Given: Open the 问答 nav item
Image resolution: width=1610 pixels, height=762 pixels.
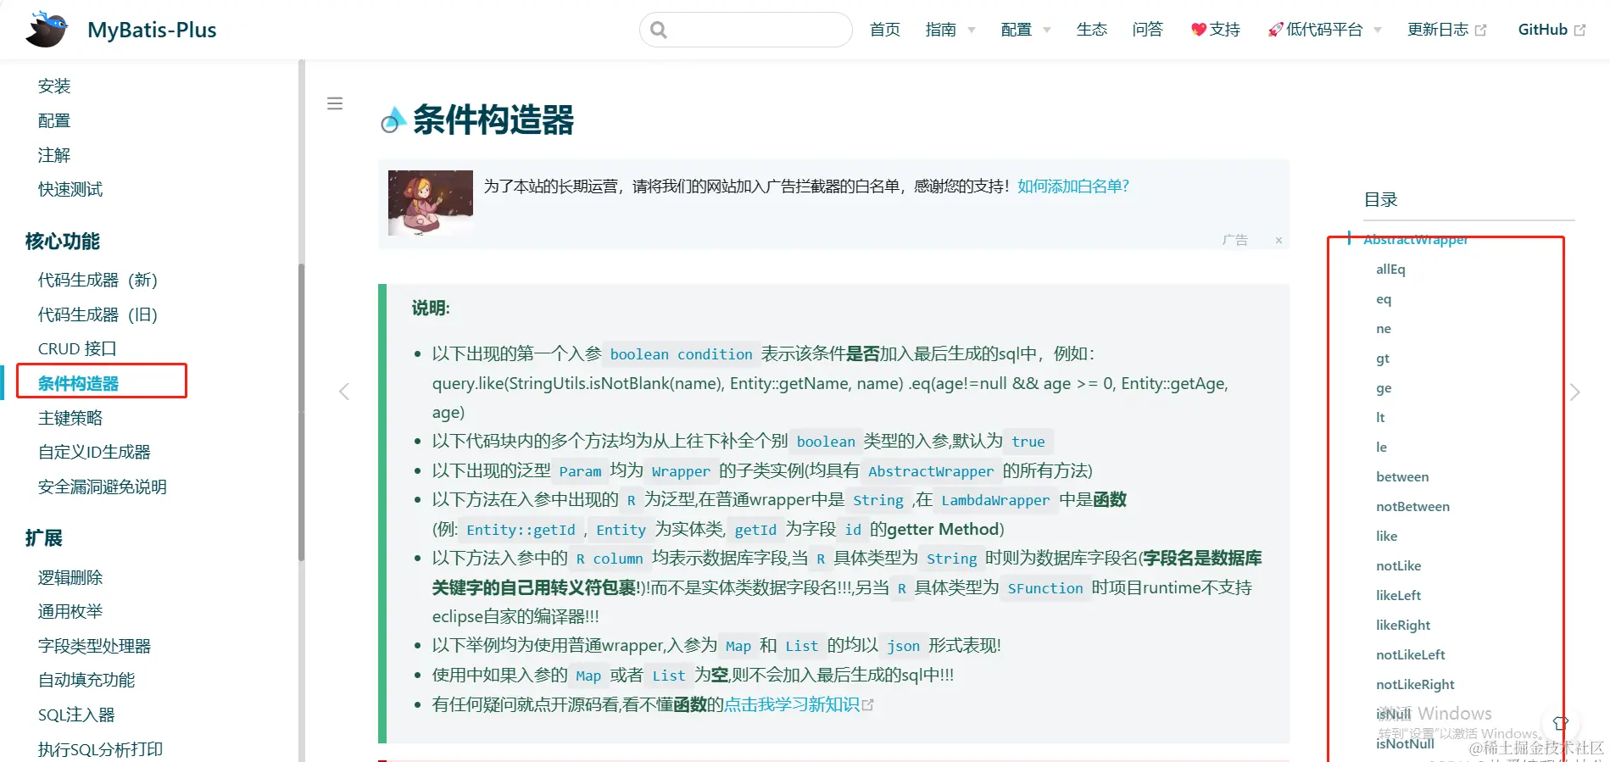Looking at the screenshot, I should coord(1148,30).
